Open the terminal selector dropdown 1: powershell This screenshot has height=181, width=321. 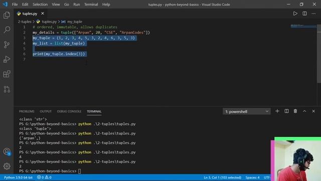point(246,112)
